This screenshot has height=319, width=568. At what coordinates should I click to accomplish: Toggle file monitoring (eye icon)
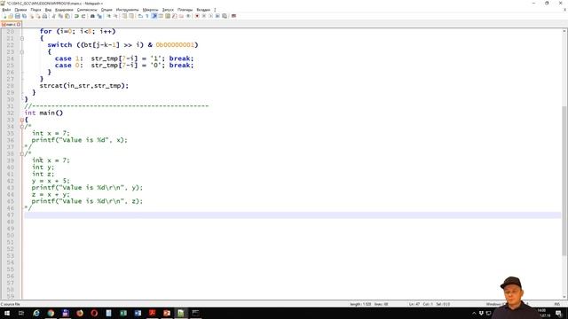click(189, 16)
